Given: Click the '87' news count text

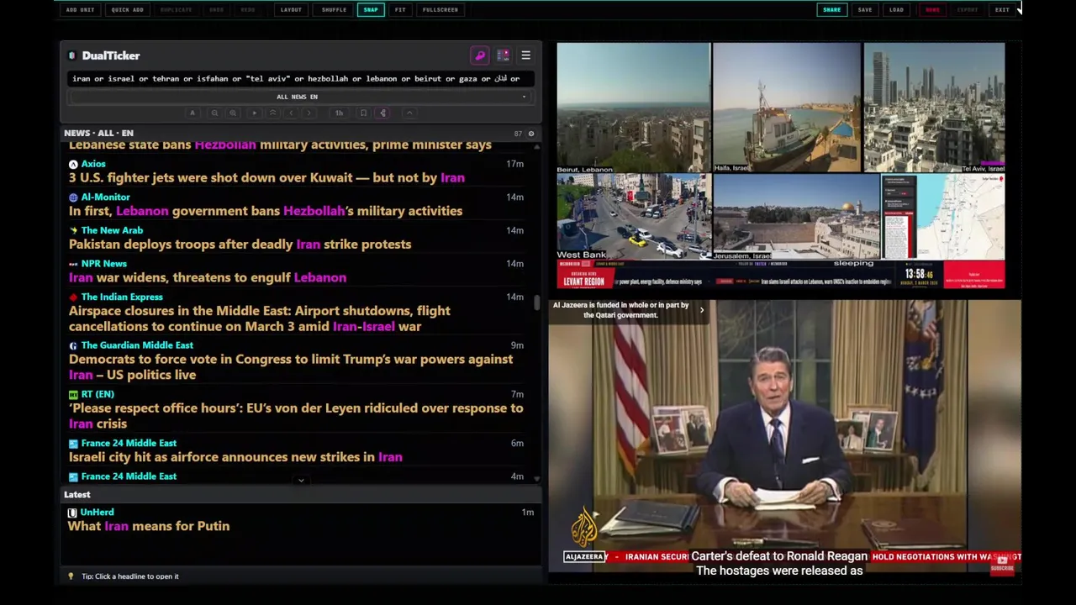Looking at the screenshot, I should point(518,134).
